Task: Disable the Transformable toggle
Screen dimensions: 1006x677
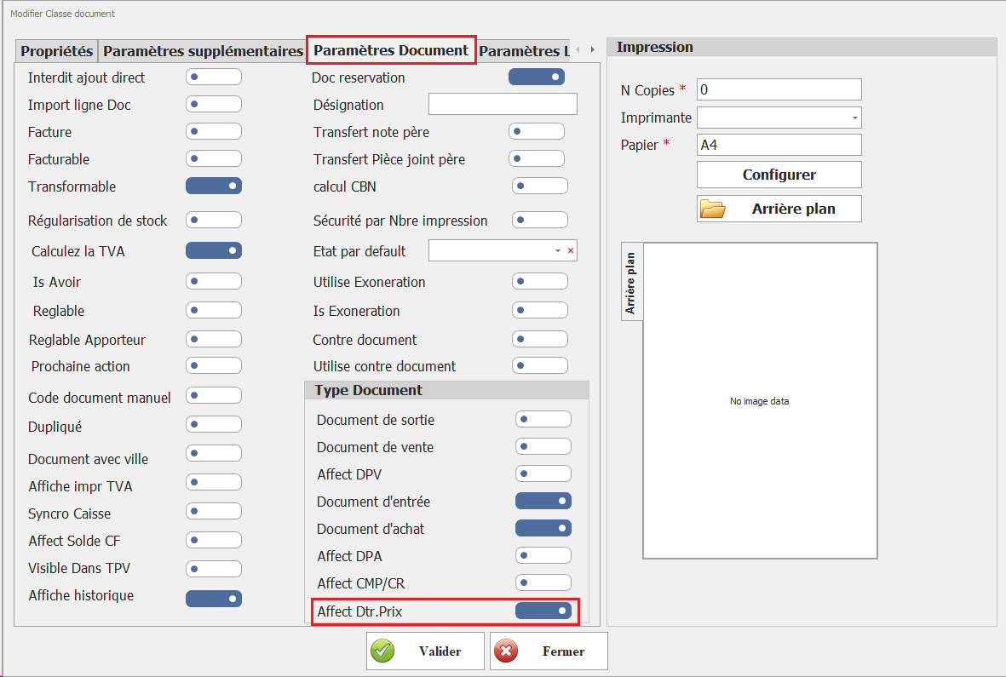Action: coord(214,186)
